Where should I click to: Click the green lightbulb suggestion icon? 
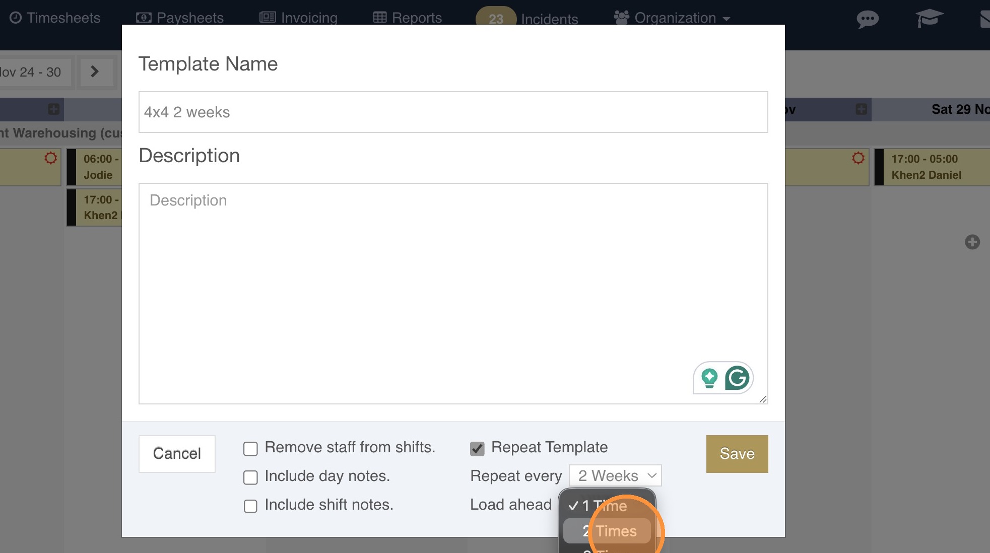709,378
